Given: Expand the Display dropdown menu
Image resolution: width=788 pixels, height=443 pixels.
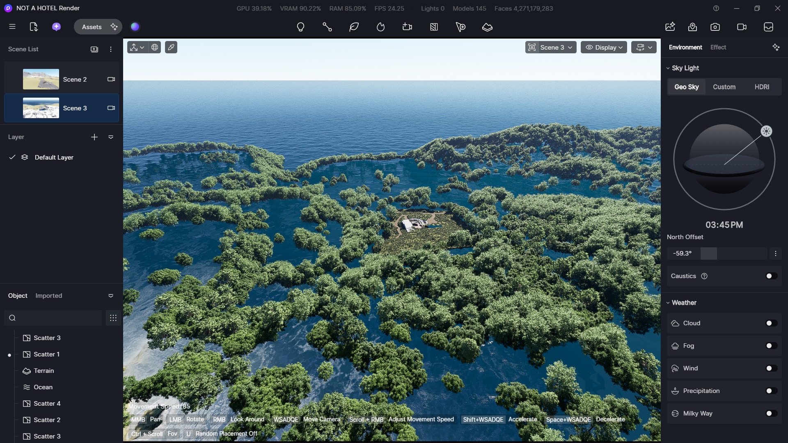Looking at the screenshot, I should [604, 47].
